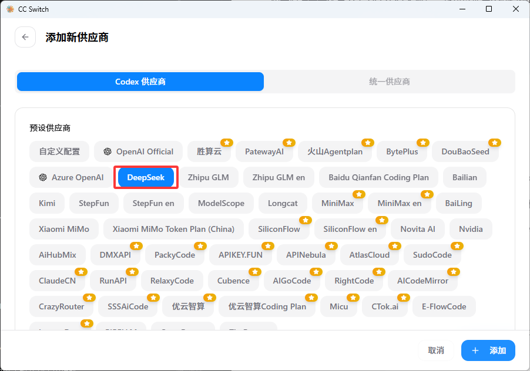Choose Azure OpenAI preset

[71, 177]
